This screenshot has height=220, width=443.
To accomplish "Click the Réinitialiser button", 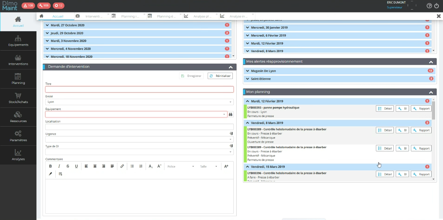I will 220,76.
